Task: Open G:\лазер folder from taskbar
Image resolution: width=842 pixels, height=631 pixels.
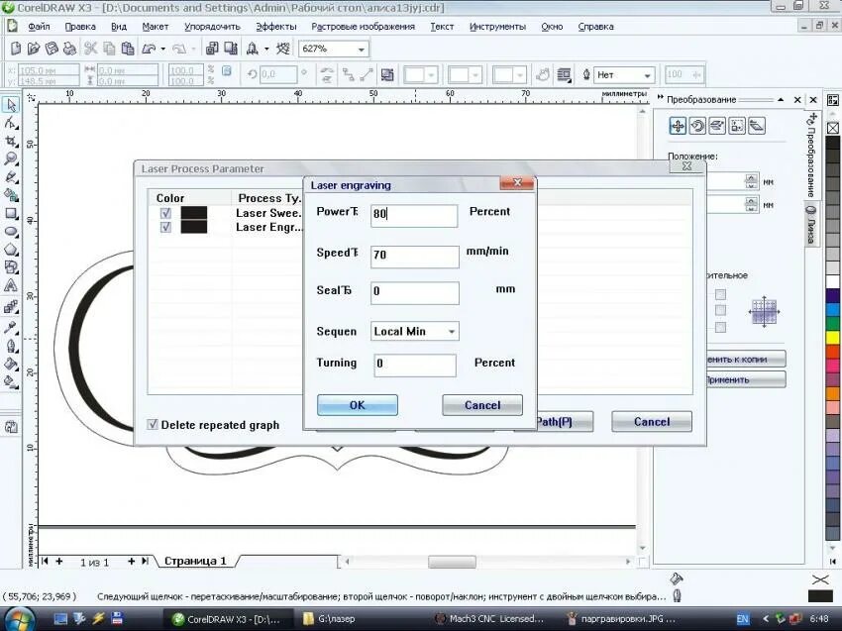Action: [x=330, y=619]
